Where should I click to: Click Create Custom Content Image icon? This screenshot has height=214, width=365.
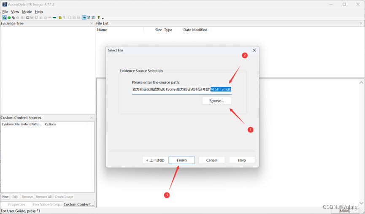[x=45, y=17]
